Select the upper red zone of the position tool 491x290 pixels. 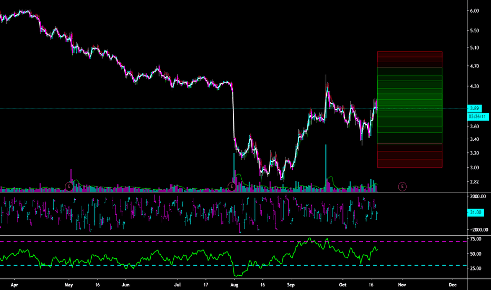coord(409,59)
